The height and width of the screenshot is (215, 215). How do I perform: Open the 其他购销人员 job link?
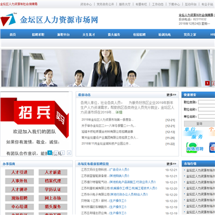pos(119,176)
